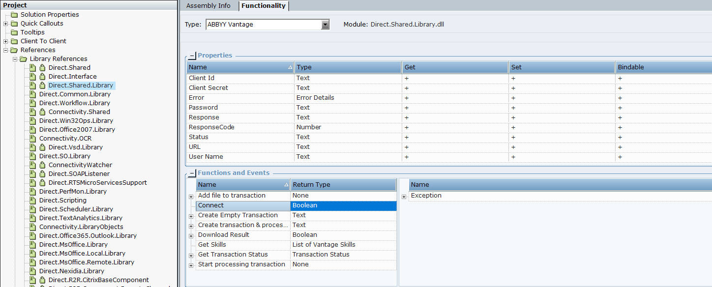
Task: Select Direct.Nexidia.Library in the tree
Action: (x=71, y=271)
